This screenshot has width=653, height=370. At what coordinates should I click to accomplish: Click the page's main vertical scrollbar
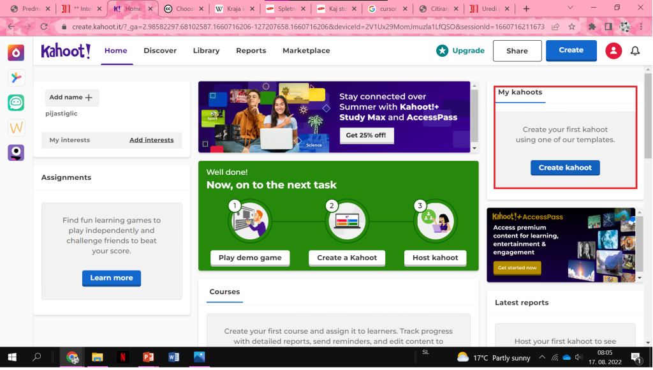click(648, 116)
